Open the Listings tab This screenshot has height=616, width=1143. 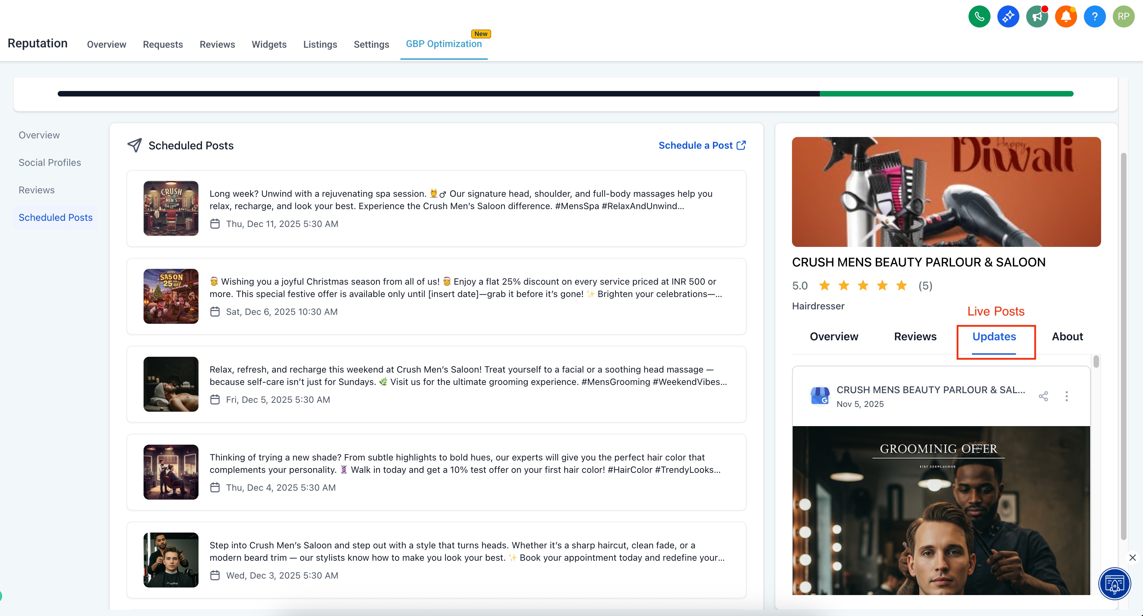[320, 44]
